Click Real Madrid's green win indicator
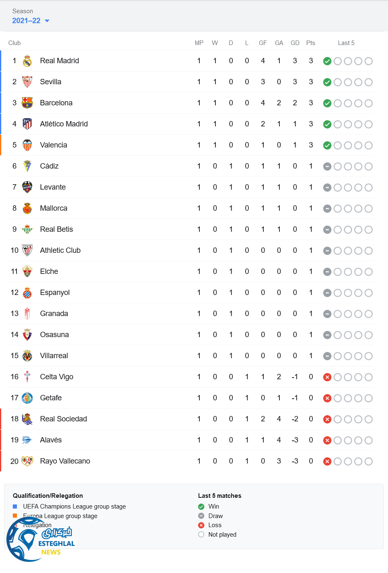 click(x=327, y=61)
